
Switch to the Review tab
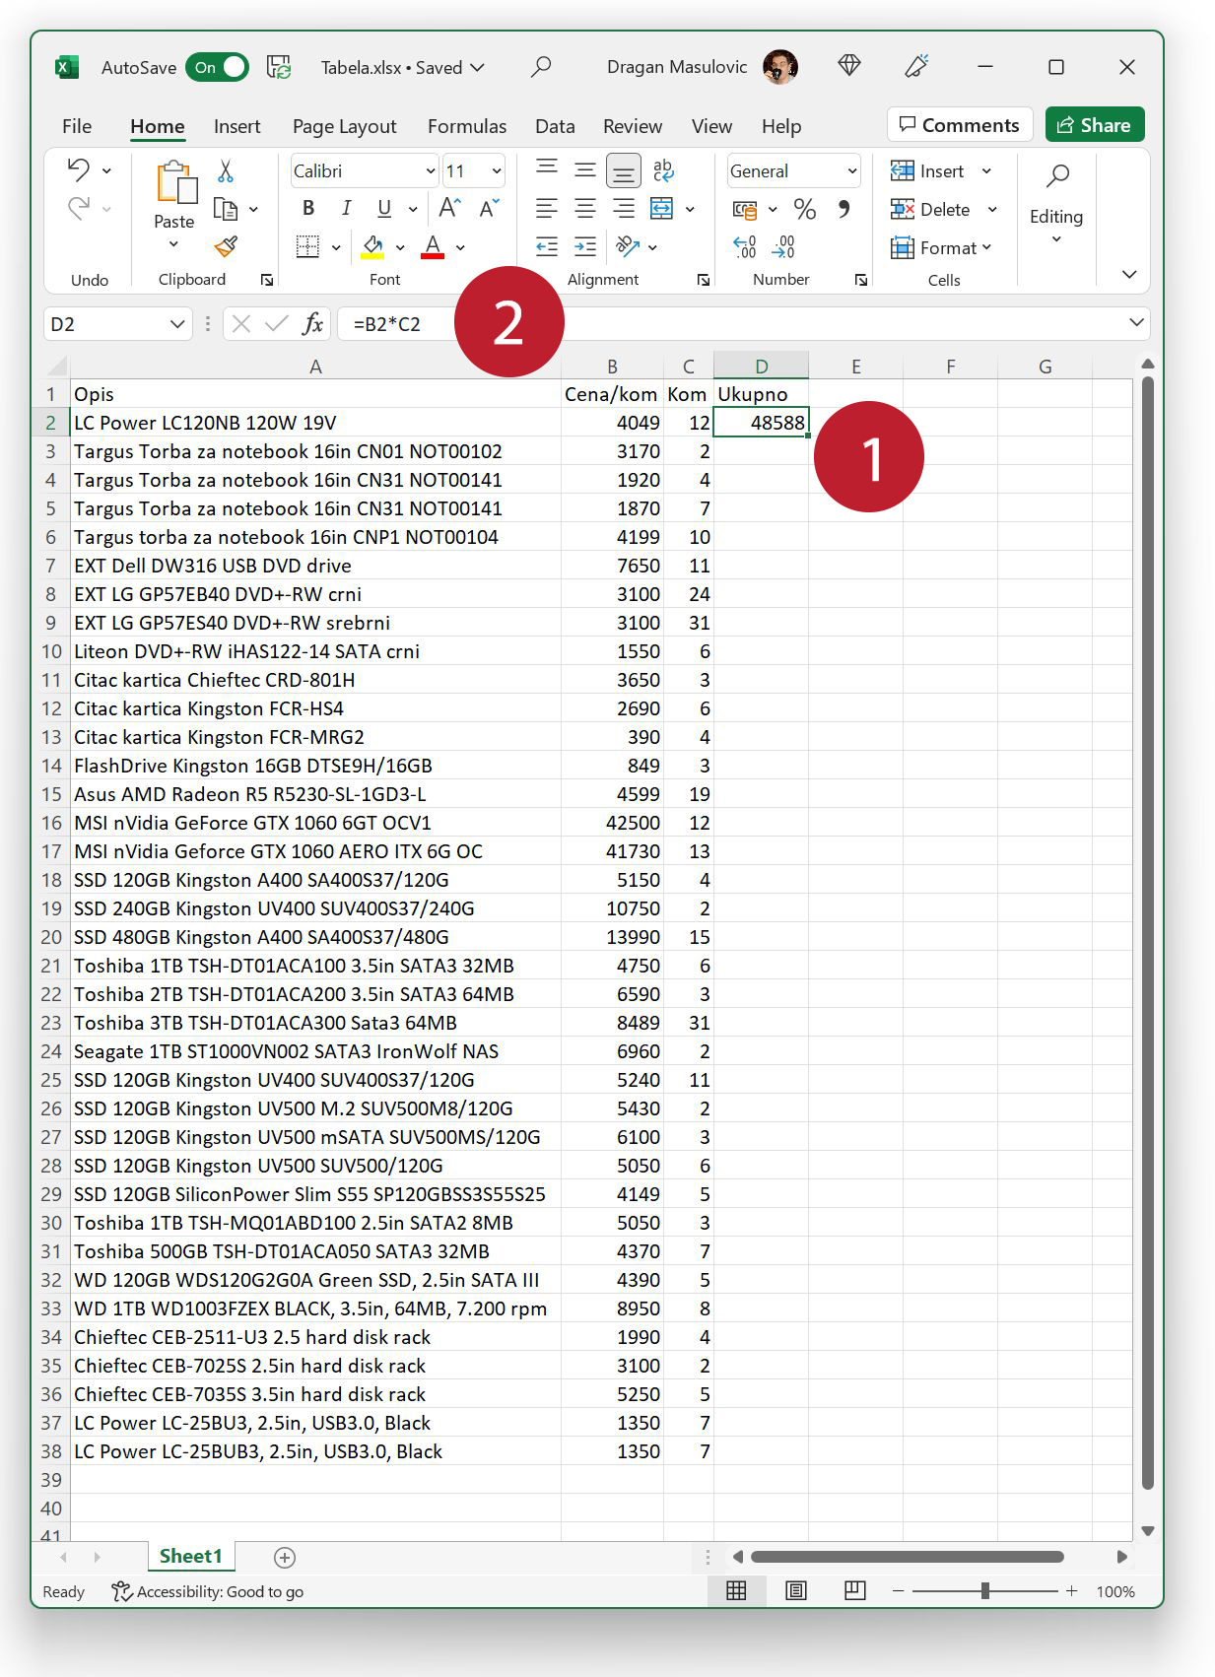point(633,126)
